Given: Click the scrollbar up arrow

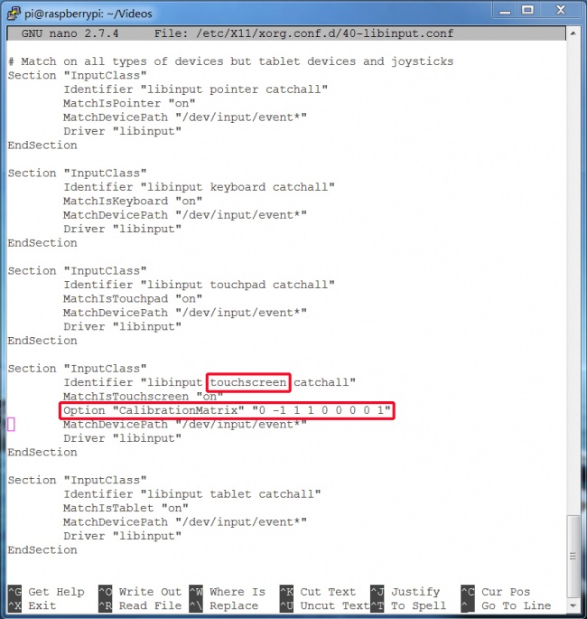Looking at the screenshot, I should click(x=574, y=34).
